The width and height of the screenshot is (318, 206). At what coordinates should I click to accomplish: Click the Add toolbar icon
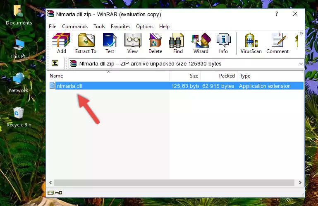[61, 43]
